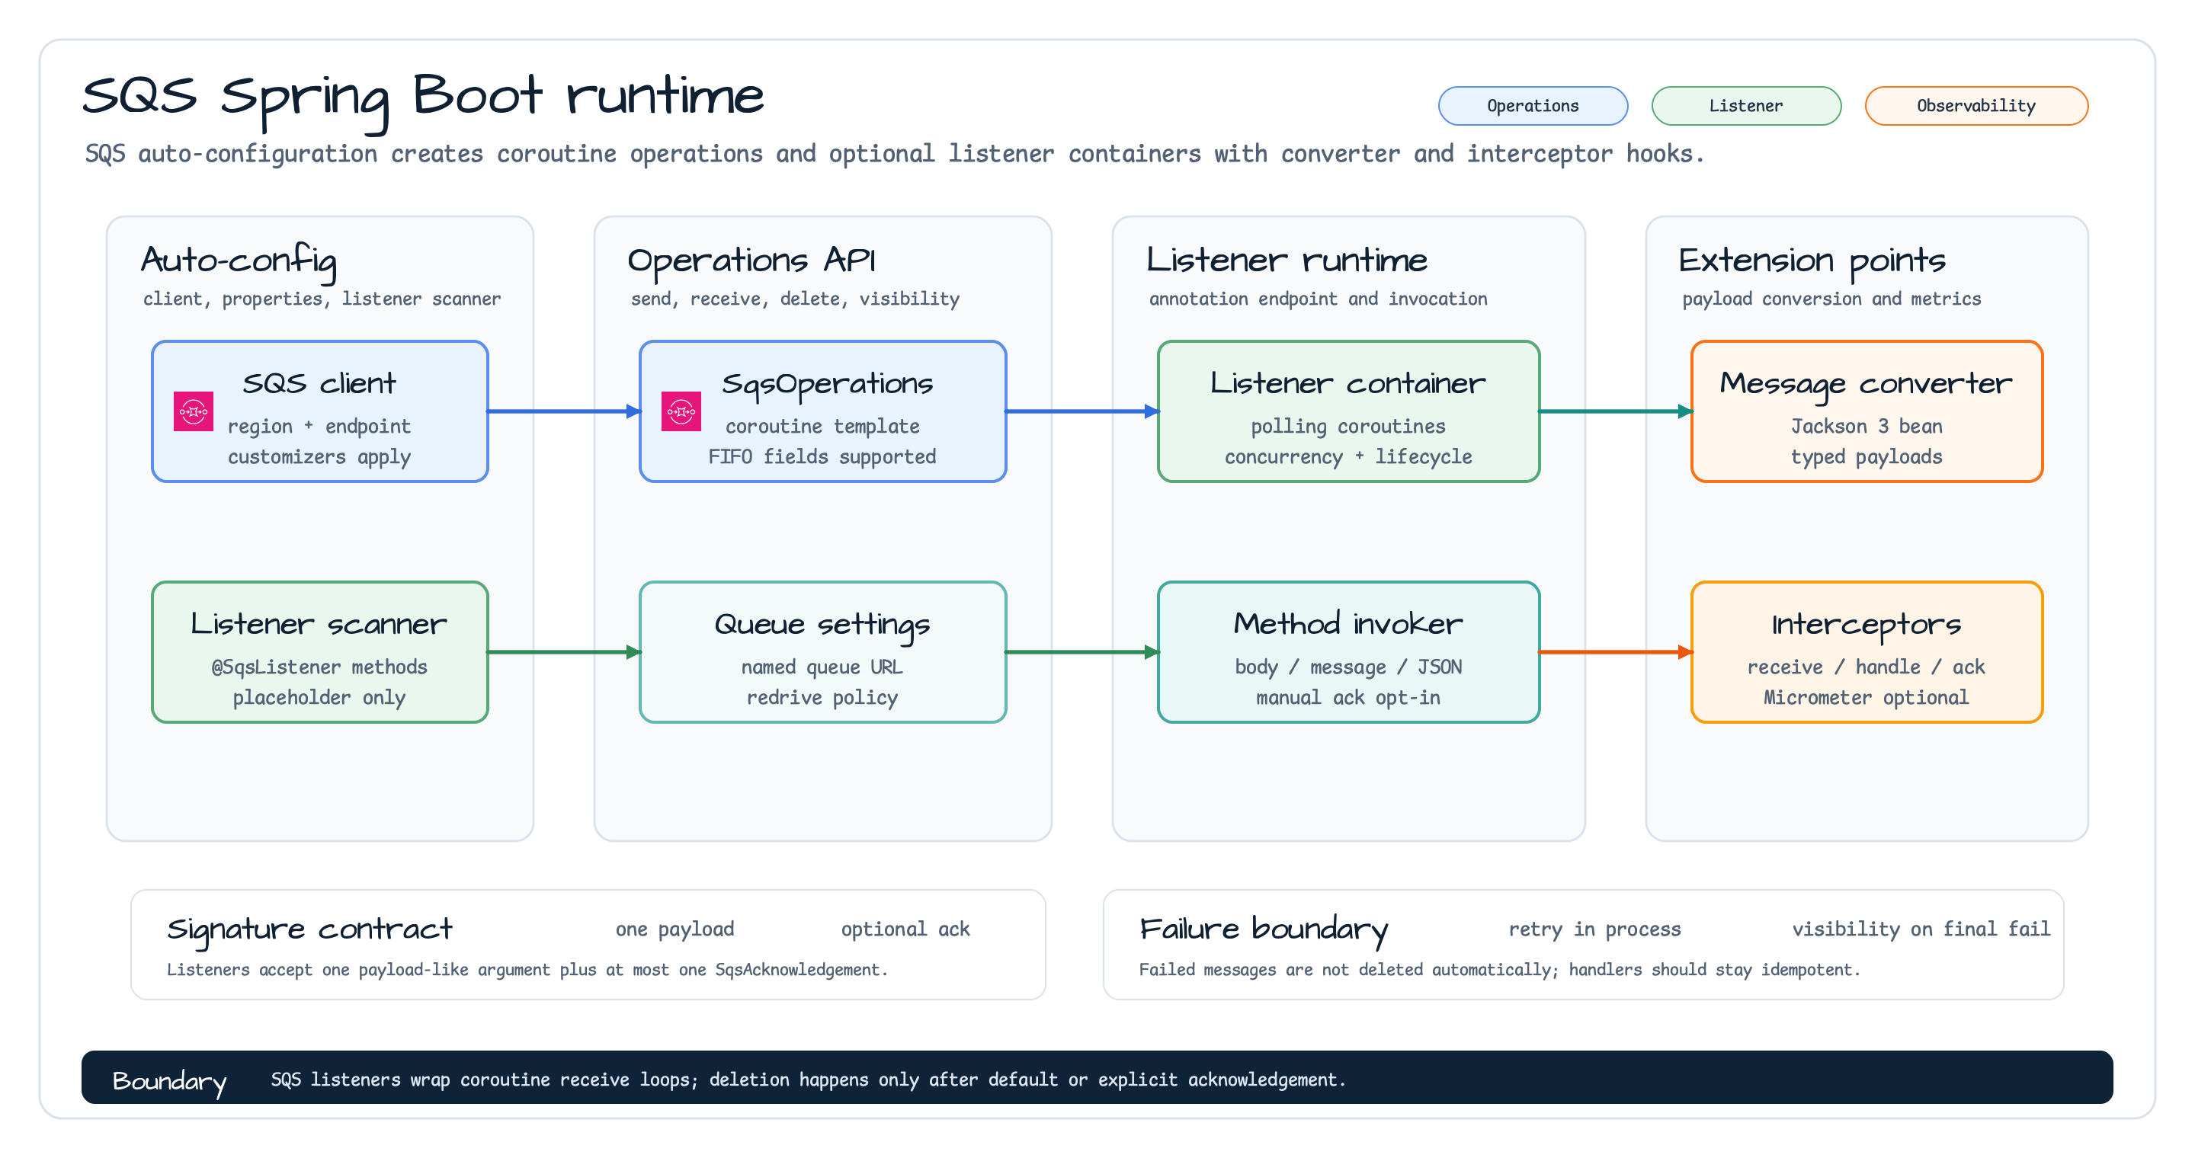
Task: Click 'Failed messages are not deleted' sentence
Action: point(1500,970)
